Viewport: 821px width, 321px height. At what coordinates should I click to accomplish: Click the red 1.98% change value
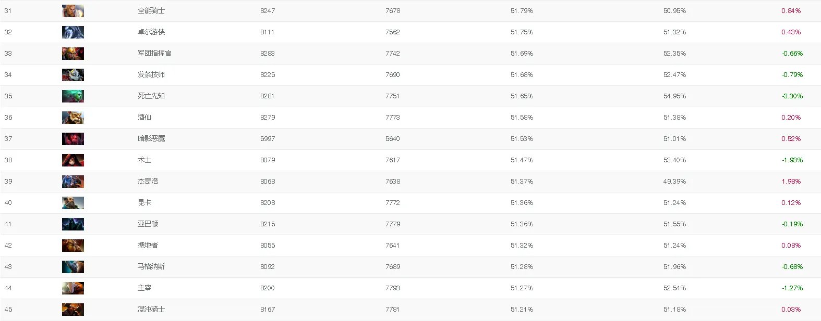[792, 181]
